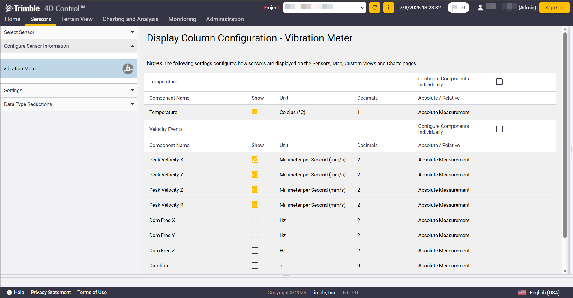The image size is (573, 298).
Task: Change language via English (USA) link
Action: (x=545, y=293)
